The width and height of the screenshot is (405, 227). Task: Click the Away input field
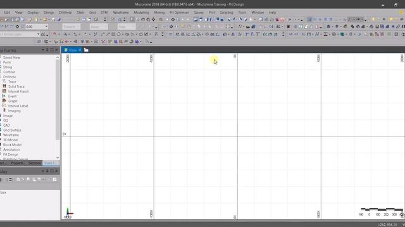pos(99,26)
